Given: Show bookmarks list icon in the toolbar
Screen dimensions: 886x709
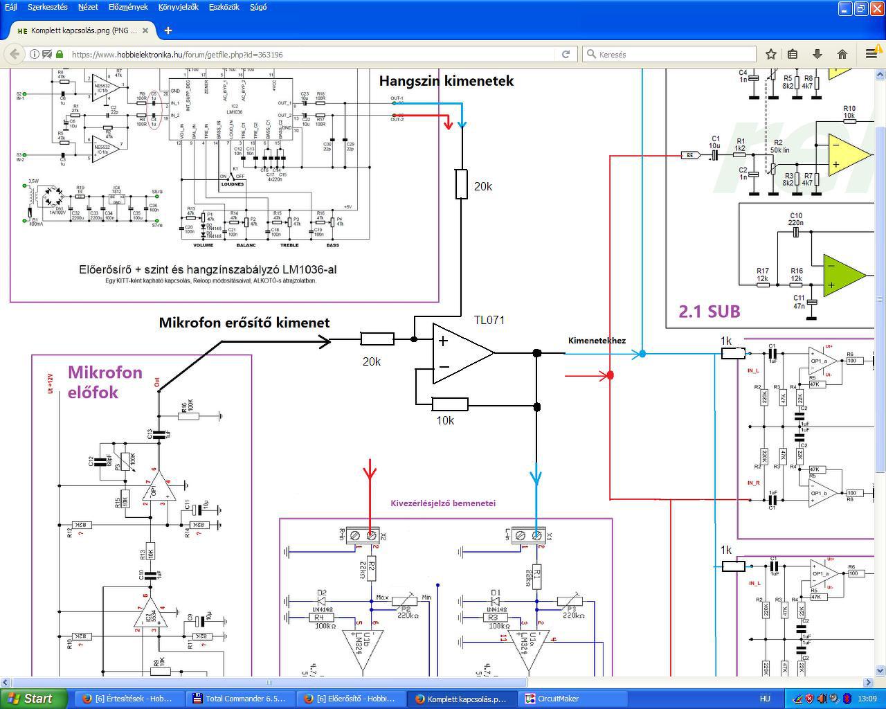Looking at the screenshot, I should (x=793, y=54).
